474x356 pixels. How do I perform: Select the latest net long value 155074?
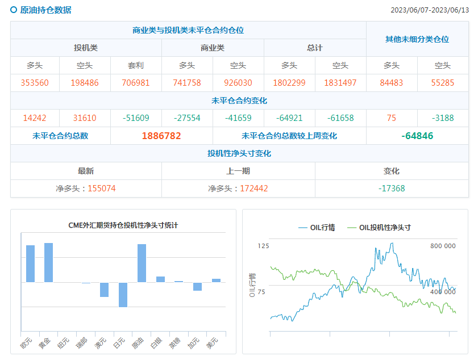pyautogui.click(x=102, y=189)
